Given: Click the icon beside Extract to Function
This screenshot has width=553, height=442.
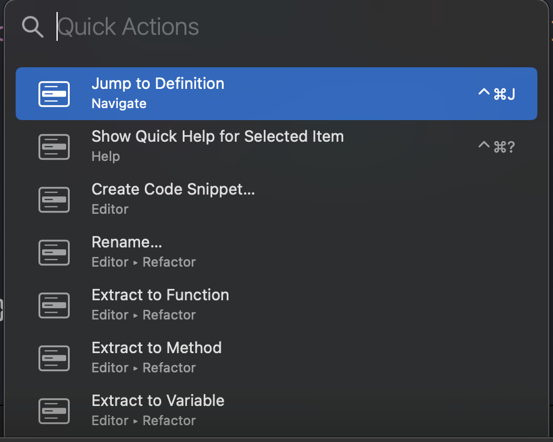Looking at the screenshot, I should click(54, 305).
